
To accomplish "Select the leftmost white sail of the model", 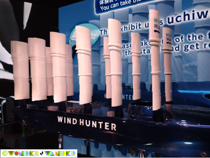I will tap(20, 70).
